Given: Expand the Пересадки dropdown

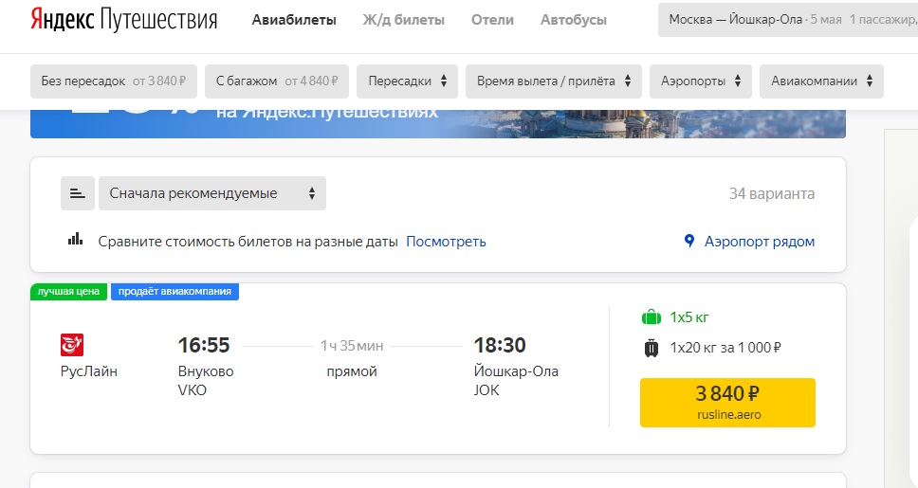Looking at the screenshot, I should coord(407,81).
